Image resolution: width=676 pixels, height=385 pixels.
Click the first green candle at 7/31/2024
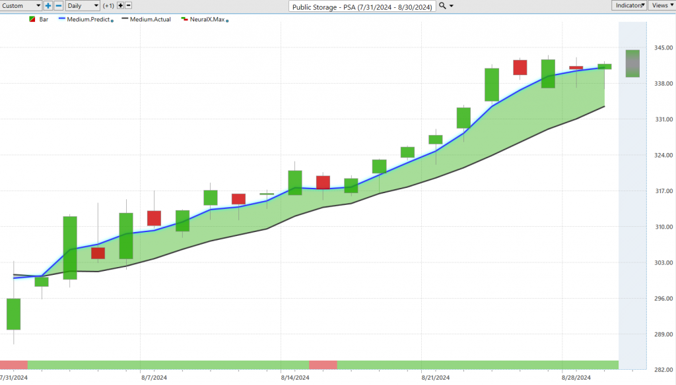13,314
